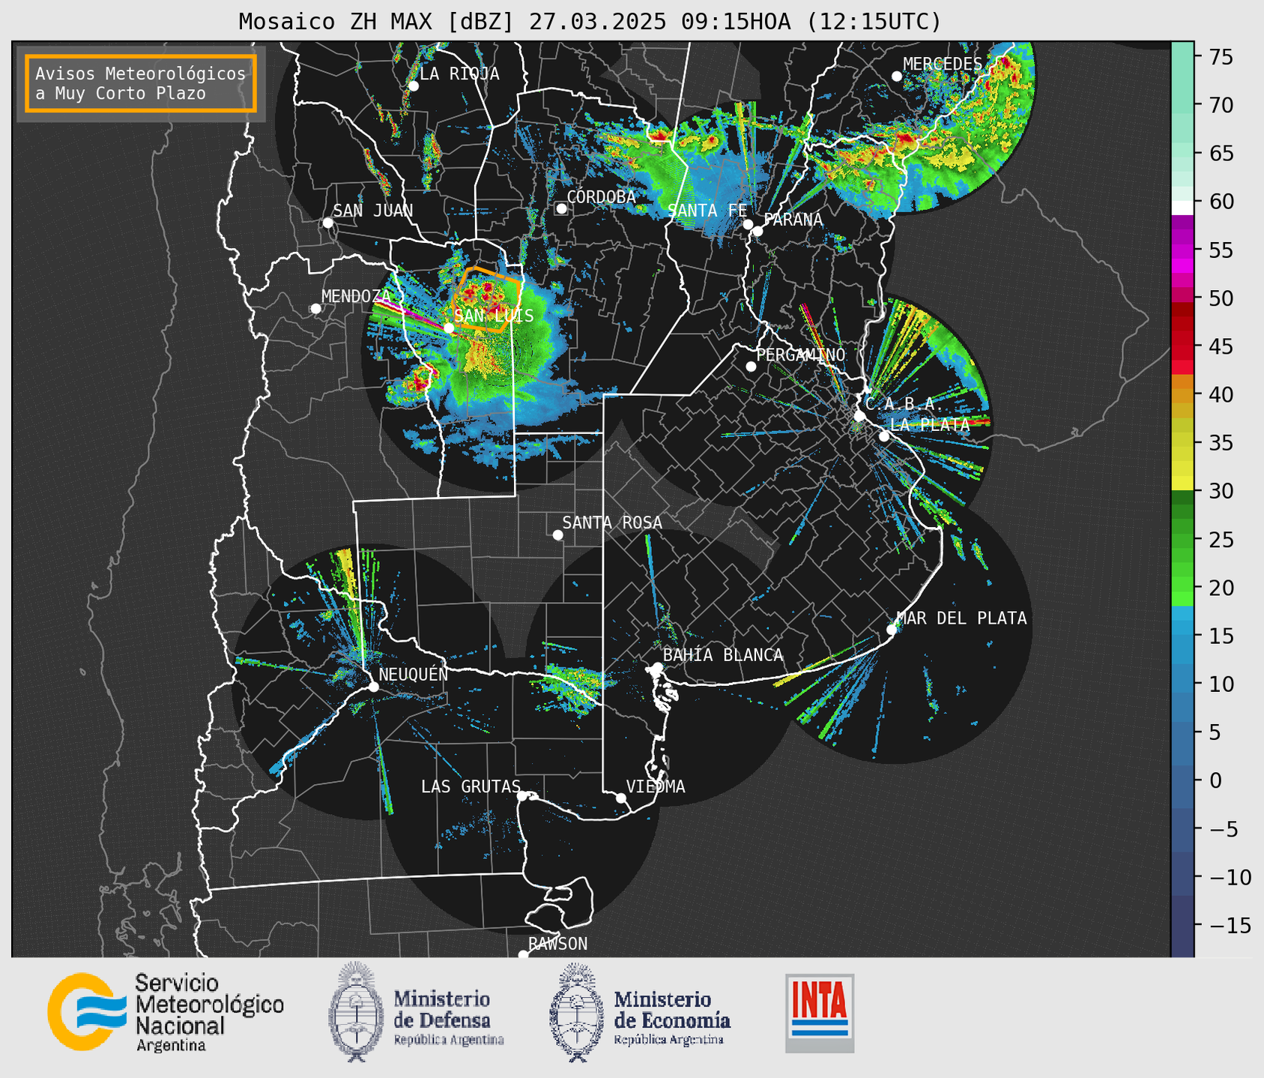Click the La Rioja city marker

tap(413, 86)
